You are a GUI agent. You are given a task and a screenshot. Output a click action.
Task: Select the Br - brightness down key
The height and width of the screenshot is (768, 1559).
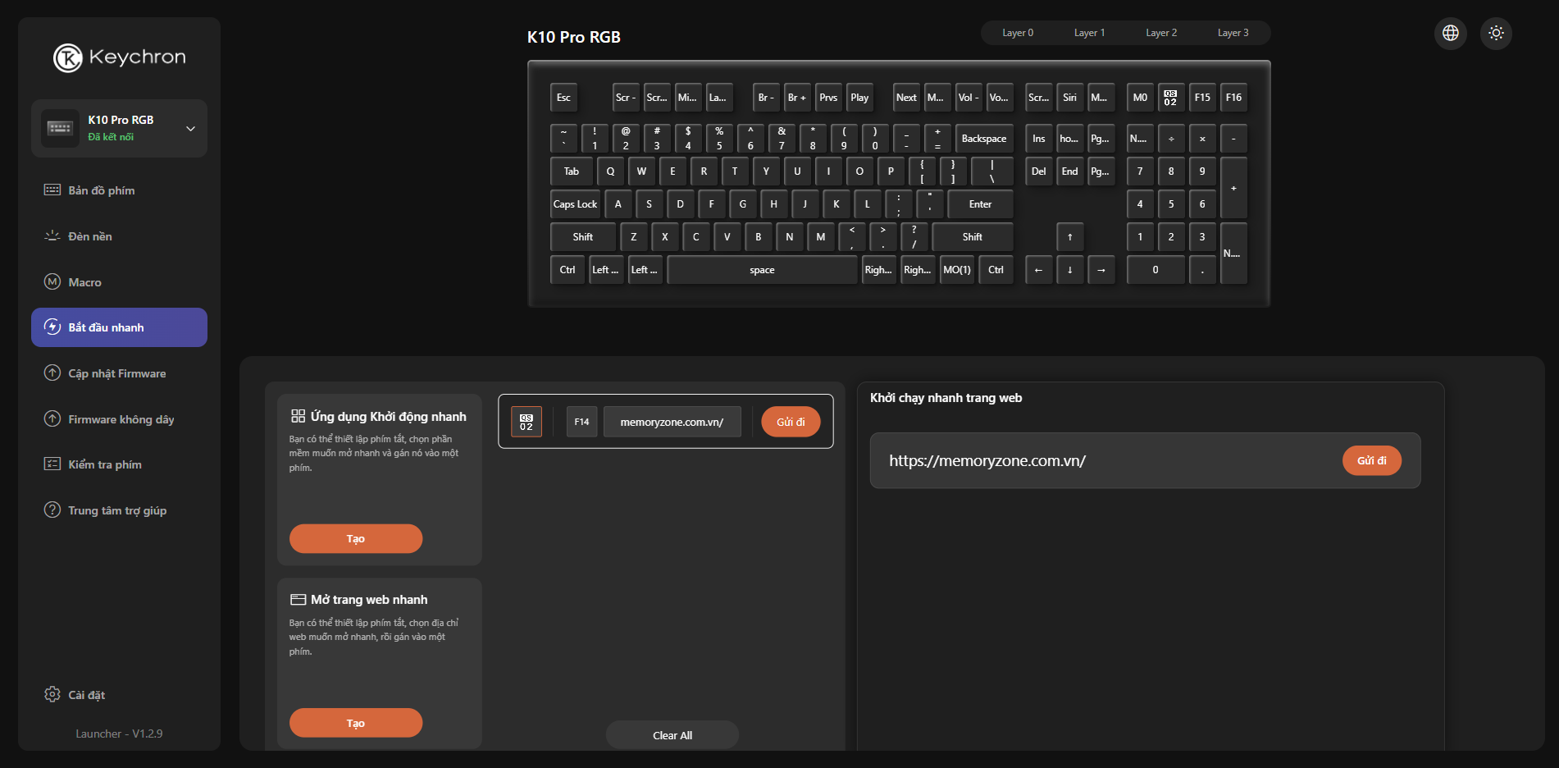(x=766, y=98)
